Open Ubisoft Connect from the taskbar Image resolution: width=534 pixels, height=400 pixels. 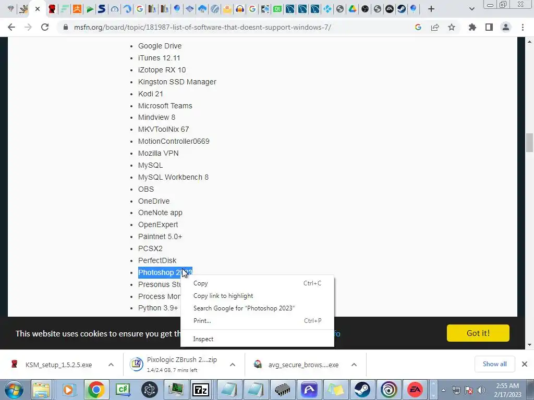pos(389,390)
